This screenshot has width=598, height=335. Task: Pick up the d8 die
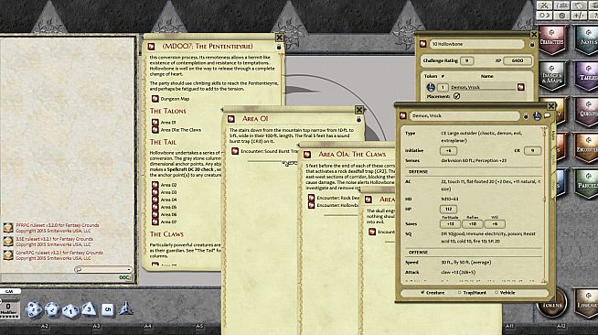89,308
